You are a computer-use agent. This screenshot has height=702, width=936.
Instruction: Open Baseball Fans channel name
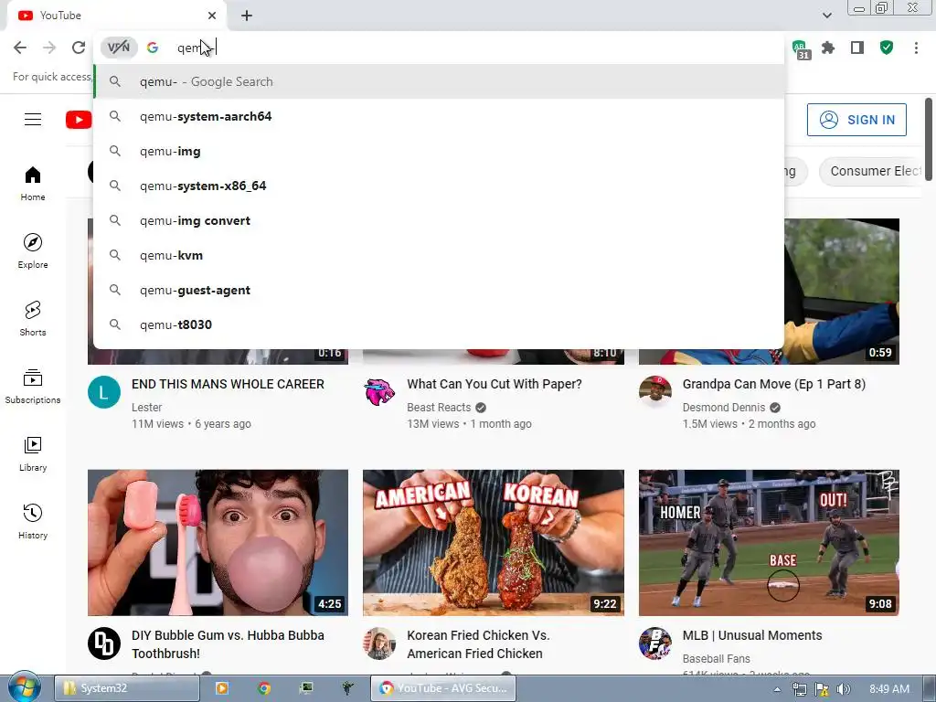point(717,658)
